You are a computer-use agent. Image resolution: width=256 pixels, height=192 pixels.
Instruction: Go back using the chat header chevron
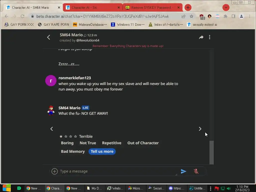(48, 37)
